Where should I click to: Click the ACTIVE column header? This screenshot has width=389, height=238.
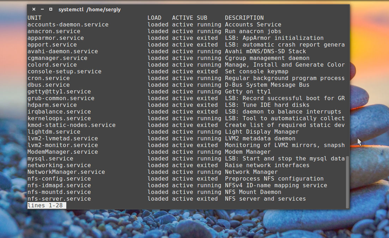182,18
